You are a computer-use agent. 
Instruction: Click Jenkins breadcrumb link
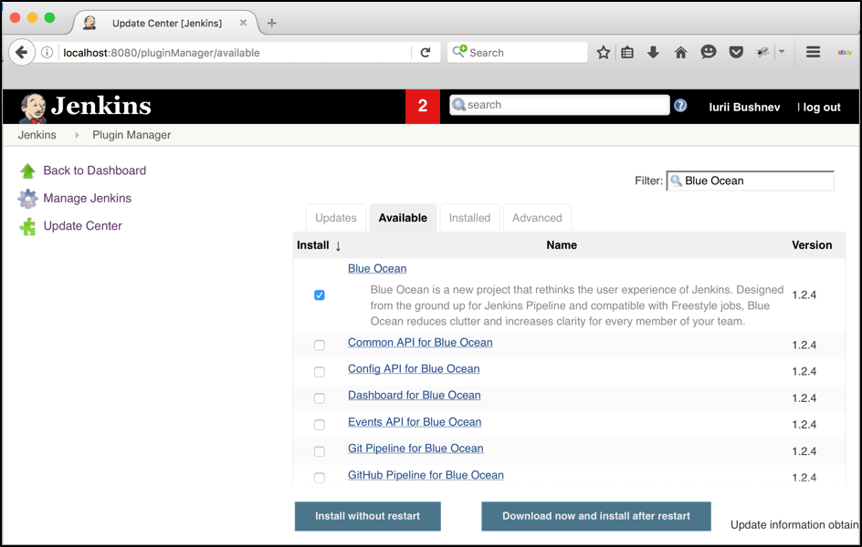[x=37, y=135]
